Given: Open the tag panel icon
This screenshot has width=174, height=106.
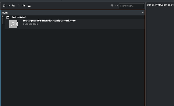Looking at the screenshot, I should pos(24,6).
